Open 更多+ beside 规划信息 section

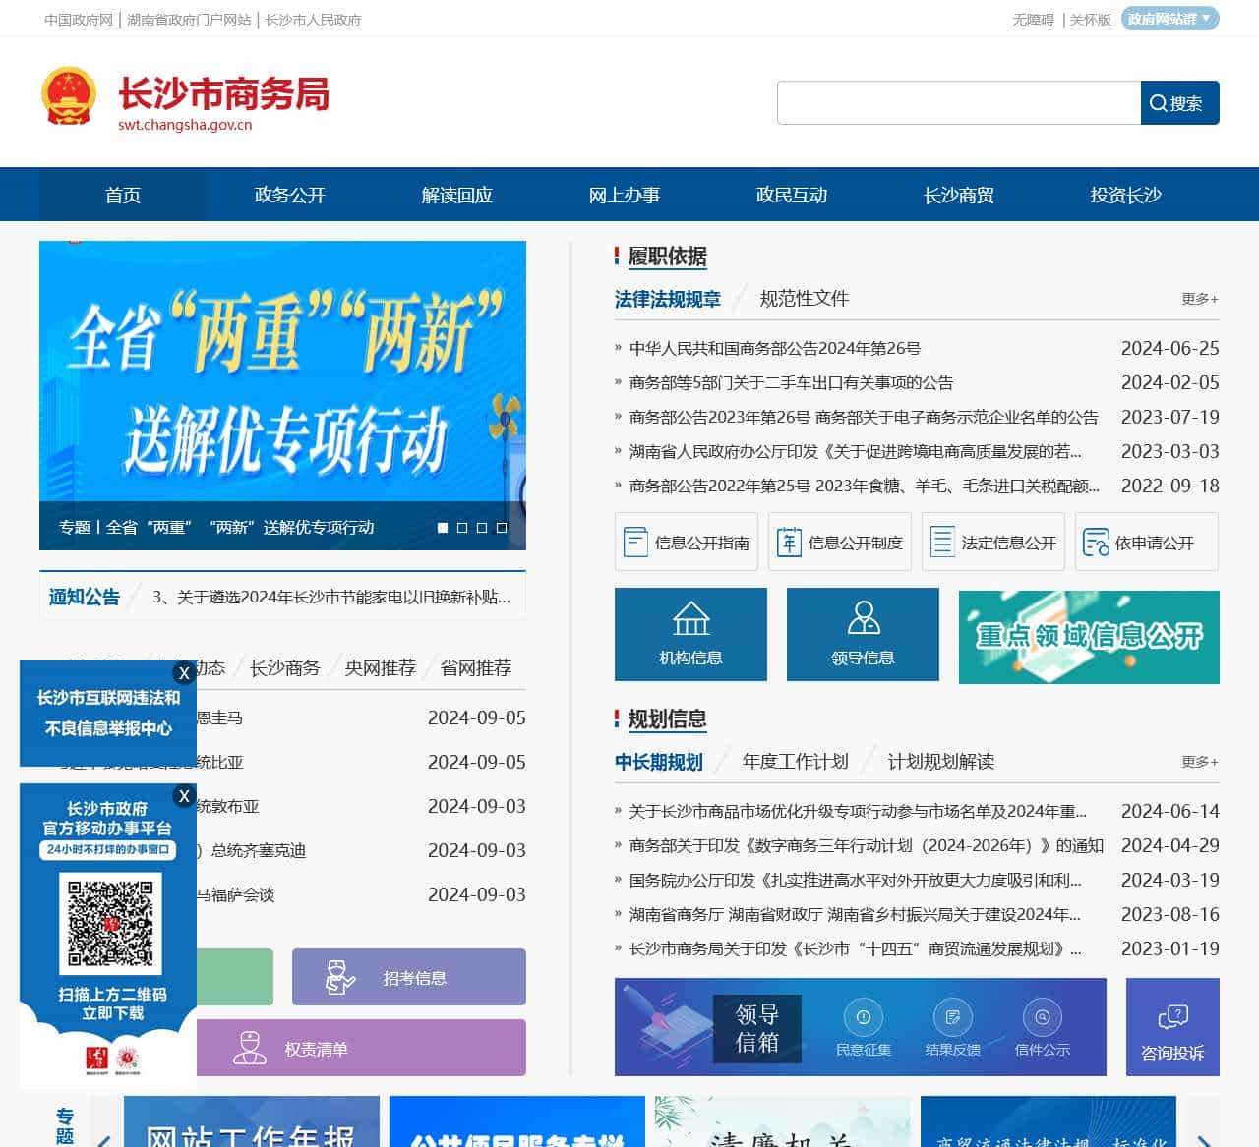point(1199,762)
